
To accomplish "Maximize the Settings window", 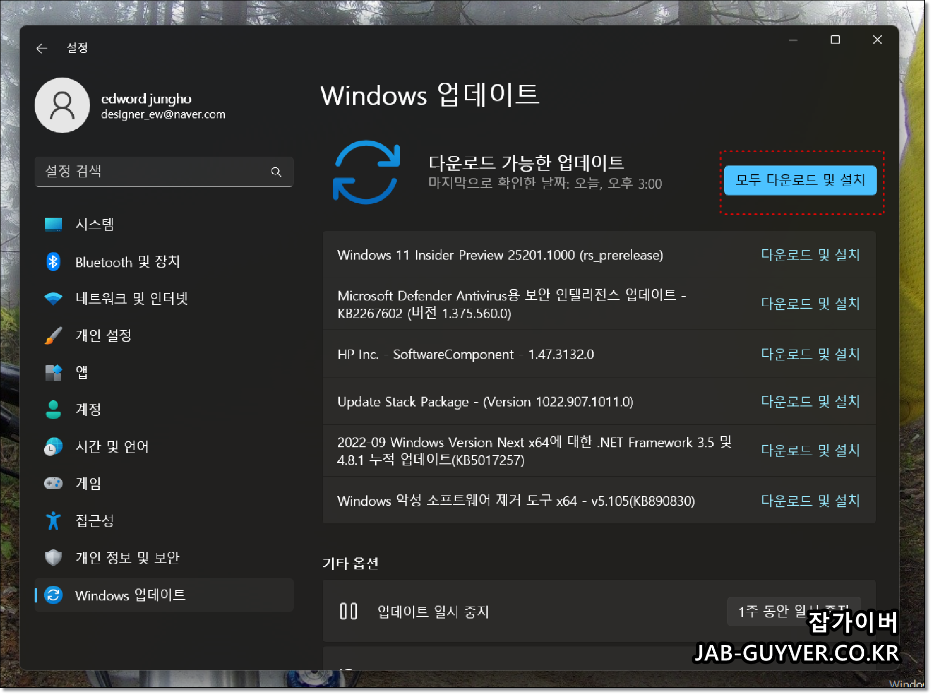I will [x=835, y=40].
